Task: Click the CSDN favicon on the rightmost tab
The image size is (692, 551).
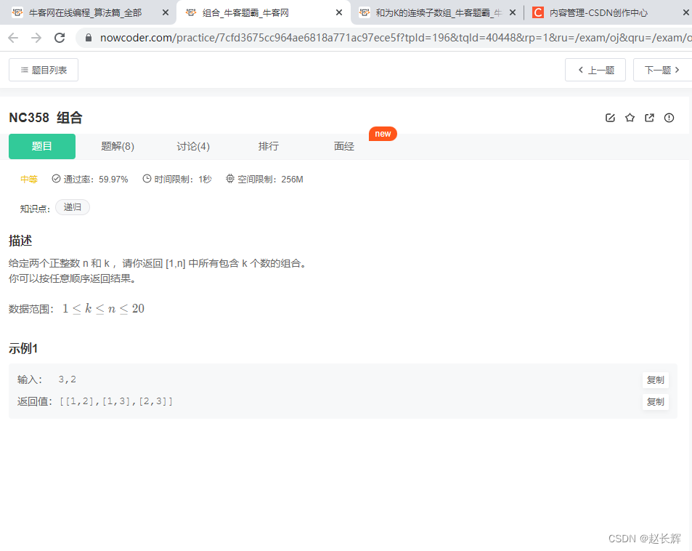Action: click(x=538, y=12)
